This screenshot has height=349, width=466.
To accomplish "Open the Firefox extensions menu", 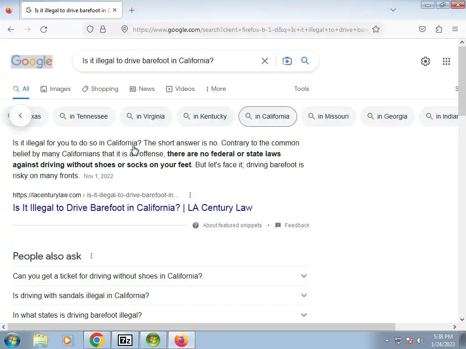I will point(439,29).
